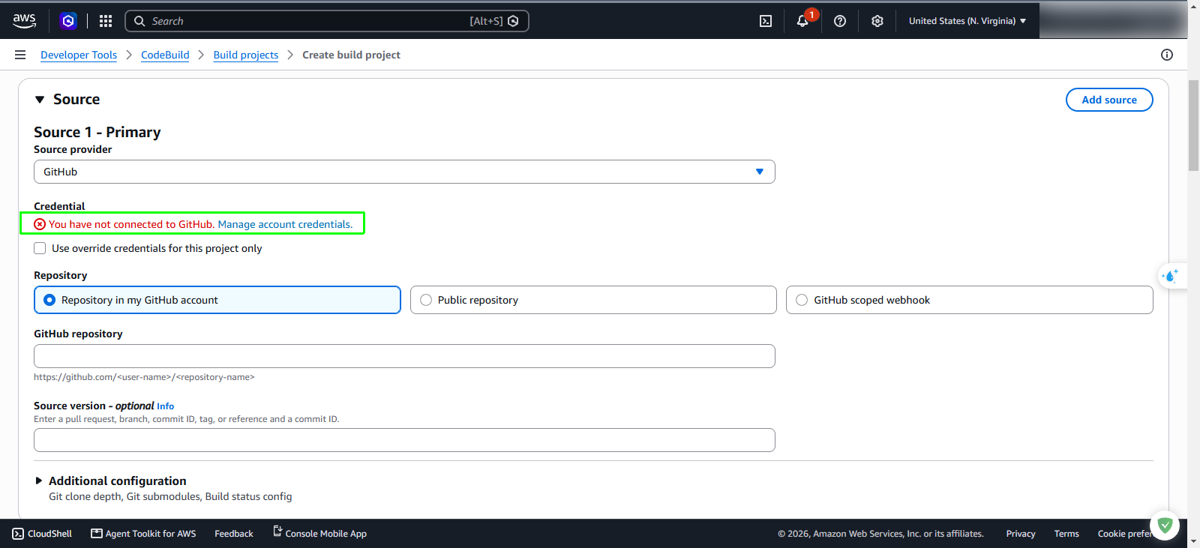Go to Build projects breadcrumb
Screen dimensions: 1200x548
(x=246, y=55)
